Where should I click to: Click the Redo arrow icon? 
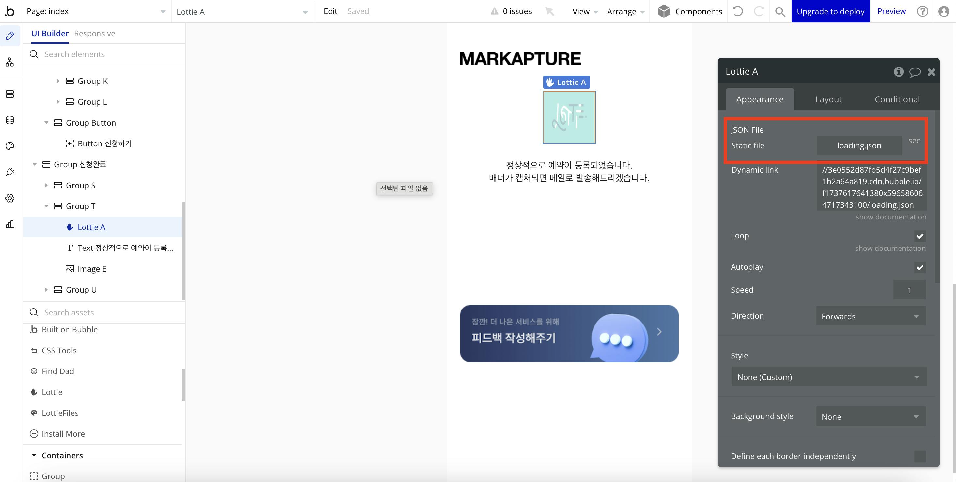click(759, 11)
